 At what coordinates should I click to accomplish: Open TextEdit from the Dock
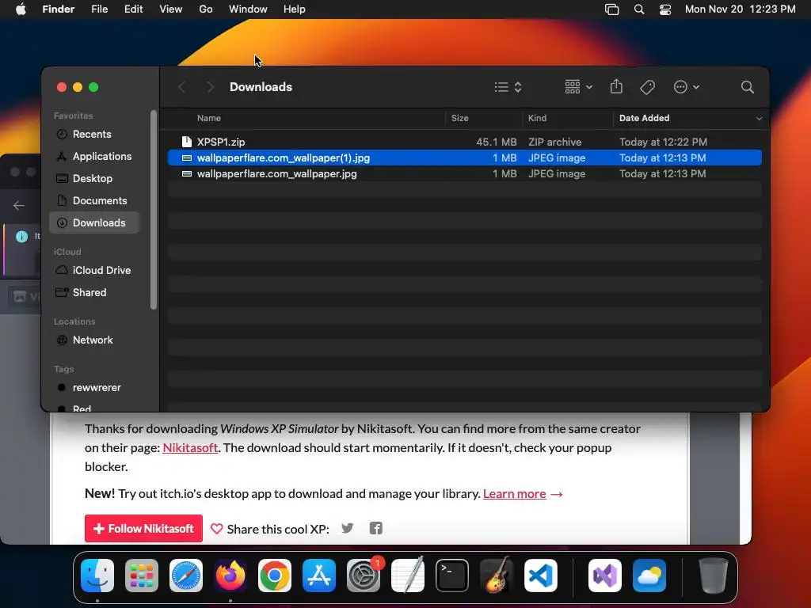point(408,576)
